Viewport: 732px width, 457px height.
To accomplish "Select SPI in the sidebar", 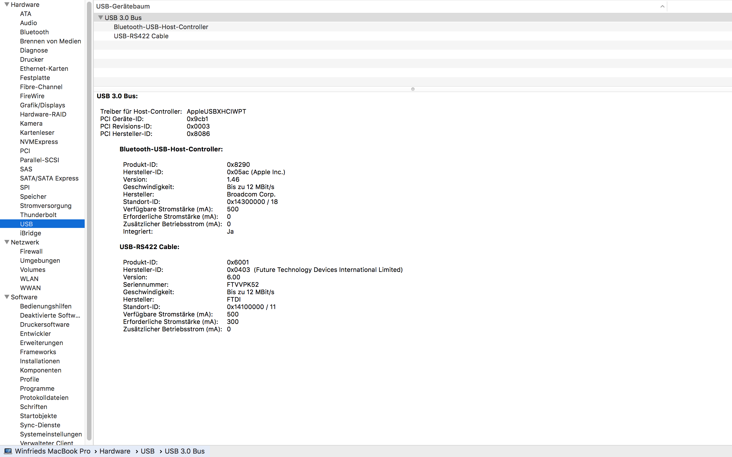I will [x=25, y=187].
